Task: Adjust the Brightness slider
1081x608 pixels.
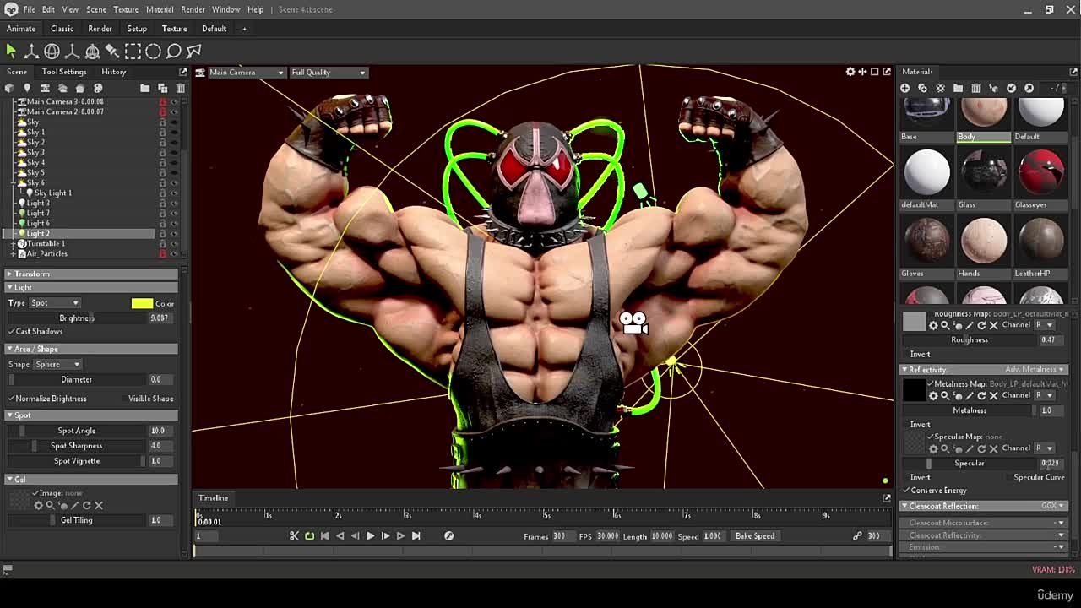Action: [x=77, y=318]
